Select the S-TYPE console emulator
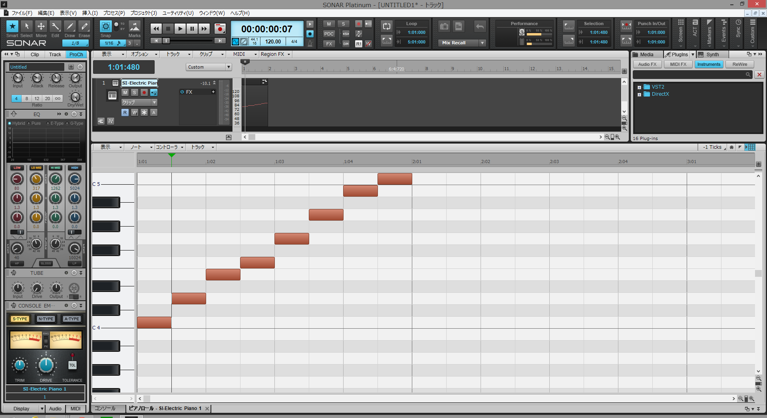The width and height of the screenshot is (767, 418). point(20,319)
